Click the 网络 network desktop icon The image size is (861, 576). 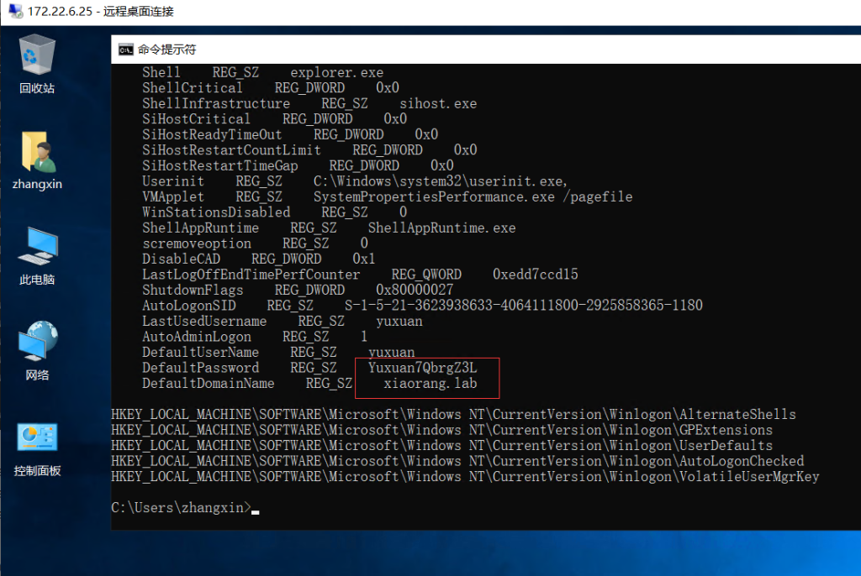[37, 343]
